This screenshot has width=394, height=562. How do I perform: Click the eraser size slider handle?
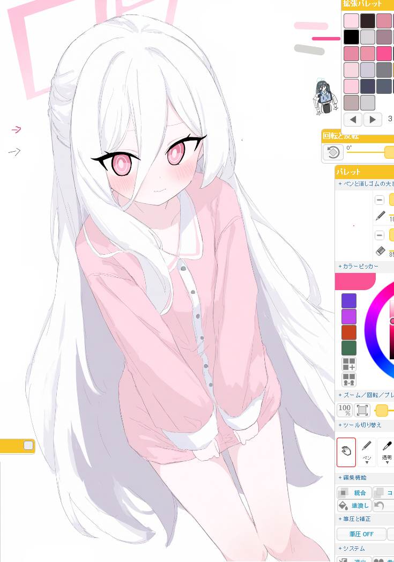tap(391, 235)
